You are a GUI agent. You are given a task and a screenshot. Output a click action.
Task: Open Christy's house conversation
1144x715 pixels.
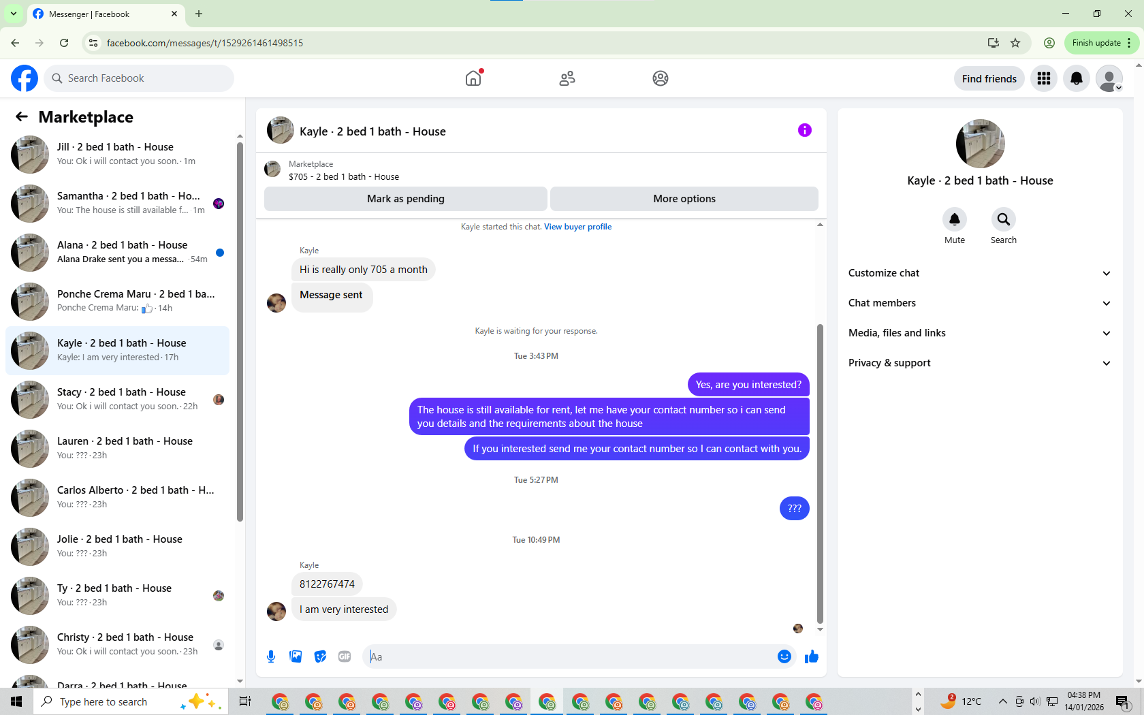(x=117, y=645)
